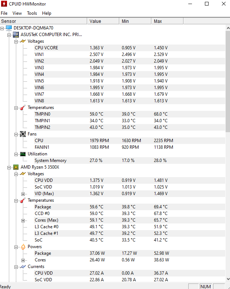Click the fan icon next to Fans
The width and height of the screenshot is (230, 289).
pos(23,134)
